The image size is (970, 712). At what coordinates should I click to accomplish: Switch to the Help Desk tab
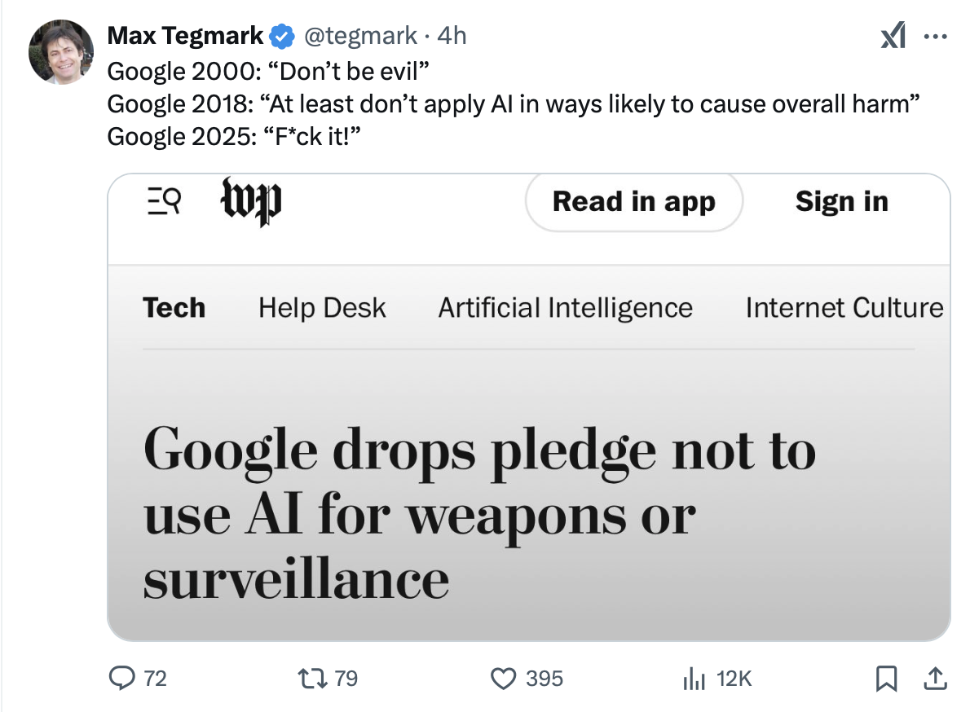coord(322,308)
